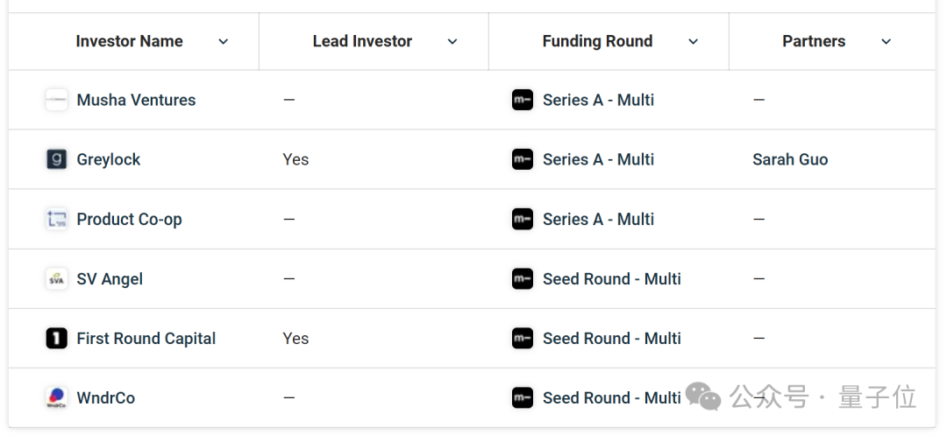
Task: Open the Investor Name column dropdown
Action: click(224, 42)
